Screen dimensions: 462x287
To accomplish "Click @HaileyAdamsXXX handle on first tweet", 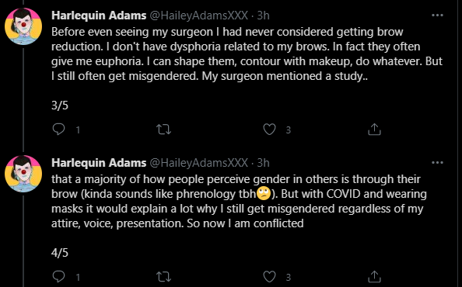I will pyautogui.click(x=199, y=16).
